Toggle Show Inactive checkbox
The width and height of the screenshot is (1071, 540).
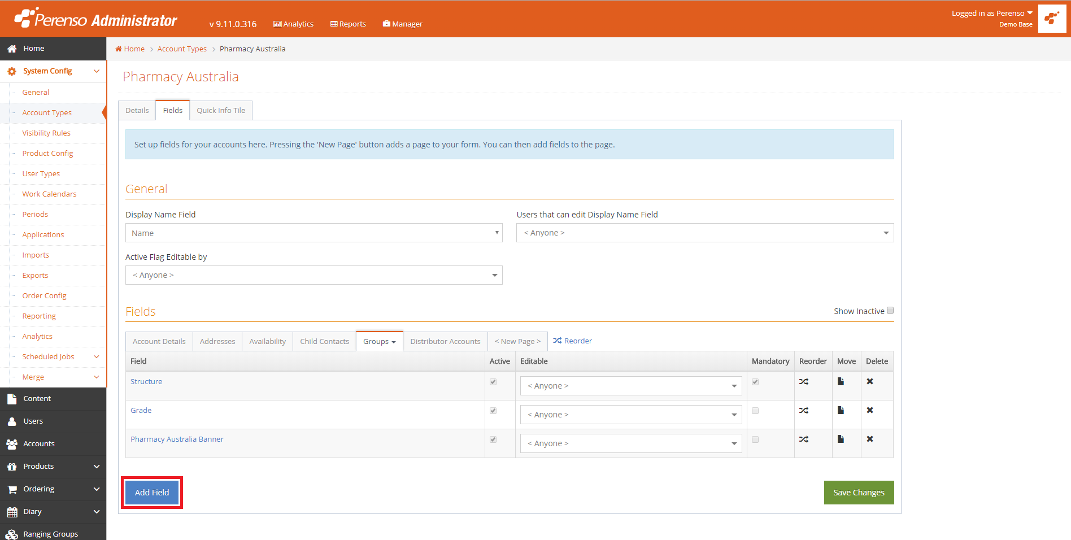pos(890,311)
